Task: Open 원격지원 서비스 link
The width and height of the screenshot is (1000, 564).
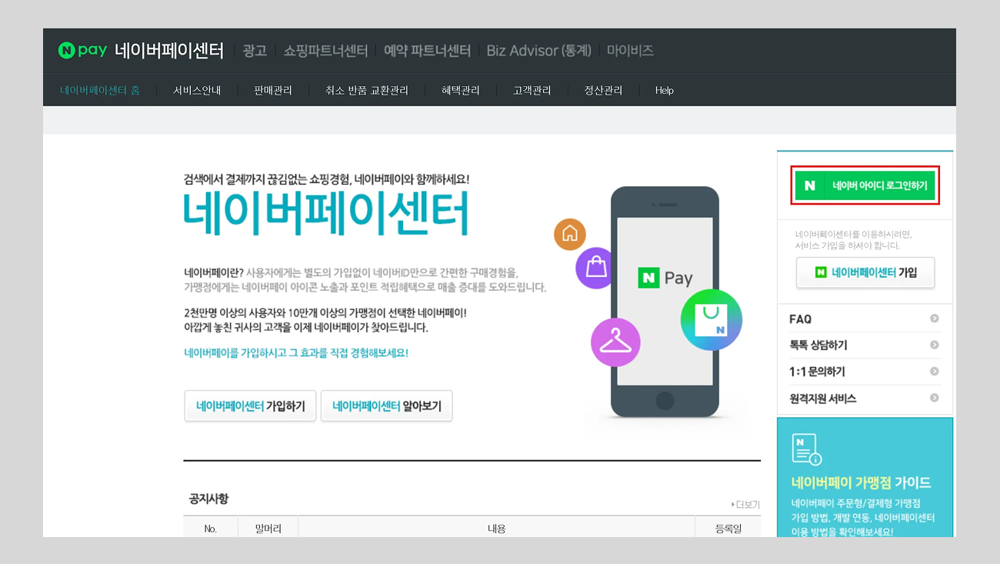Action: (823, 399)
